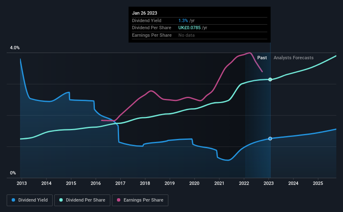Toggle the Earnings Per Share legend series
343x212 pixels.
[x=140, y=200]
